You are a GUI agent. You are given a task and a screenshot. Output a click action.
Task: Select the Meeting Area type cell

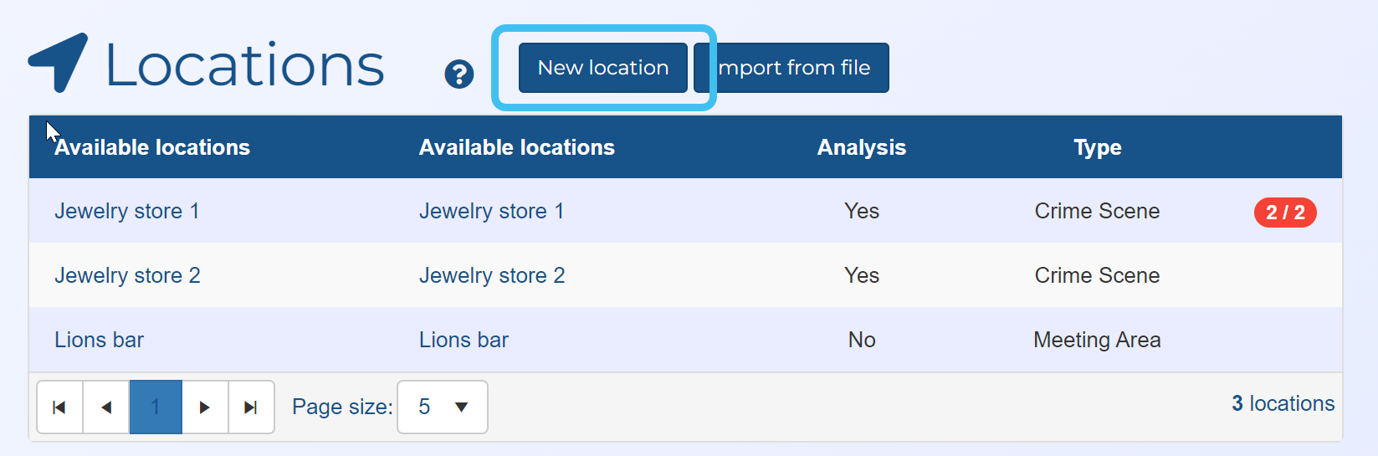pyautogui.click(x=1097, y=340)
